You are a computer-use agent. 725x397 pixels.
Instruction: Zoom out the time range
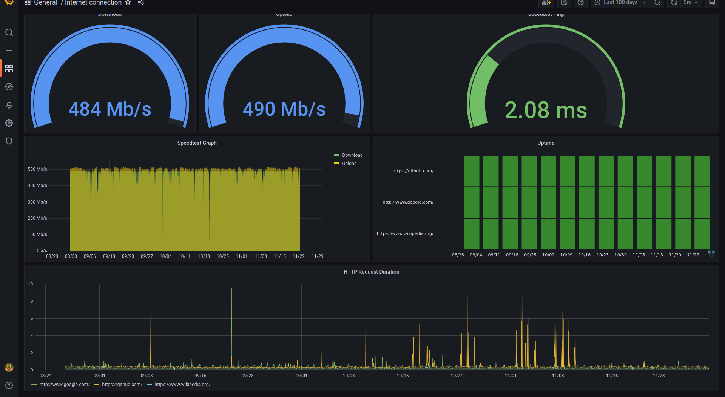(x=657, y=3)
